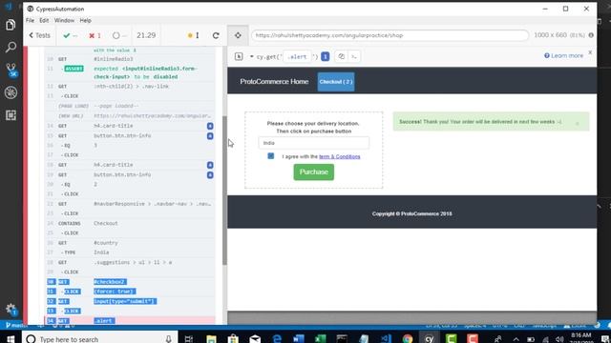Open the VS Code Explorer files icon
Viewport: 611px width, 343px height.
[x=11, y=26]
